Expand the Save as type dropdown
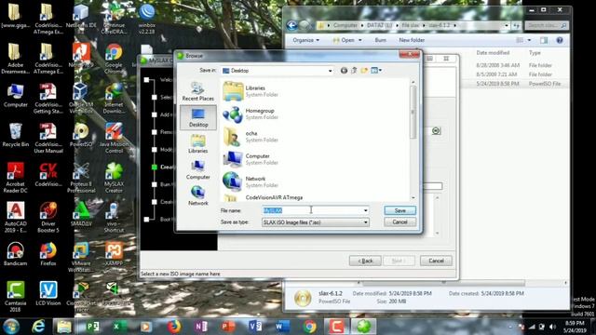 (366, 222)
